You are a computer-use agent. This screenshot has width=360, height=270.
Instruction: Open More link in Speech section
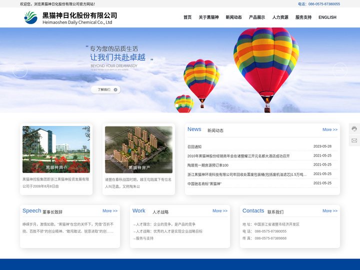[x=109, y=211]
